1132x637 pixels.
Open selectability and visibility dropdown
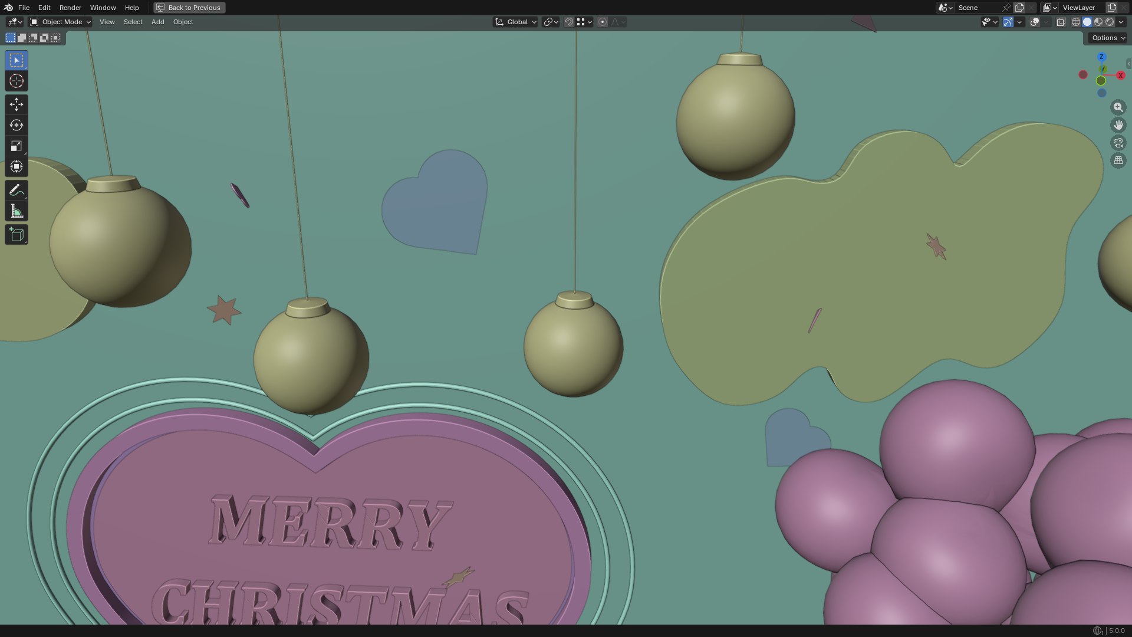pos(989,22)
